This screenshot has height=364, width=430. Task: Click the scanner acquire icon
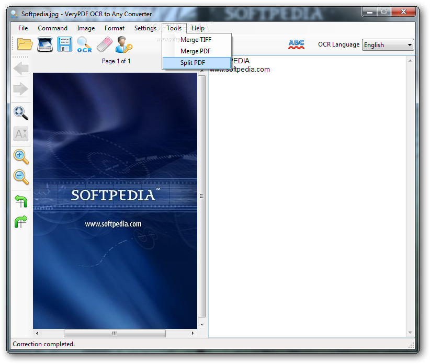pos(45,44)
